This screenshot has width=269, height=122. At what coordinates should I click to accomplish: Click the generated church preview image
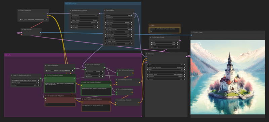pyautogui.click(x=228, y=77)
